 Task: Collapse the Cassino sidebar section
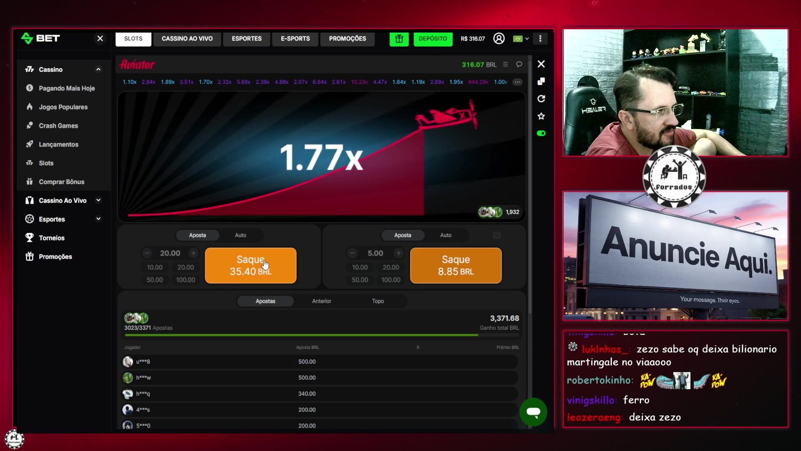[x=98, y=69]
